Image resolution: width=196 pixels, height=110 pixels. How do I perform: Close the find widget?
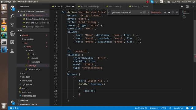tap(177, 12)
